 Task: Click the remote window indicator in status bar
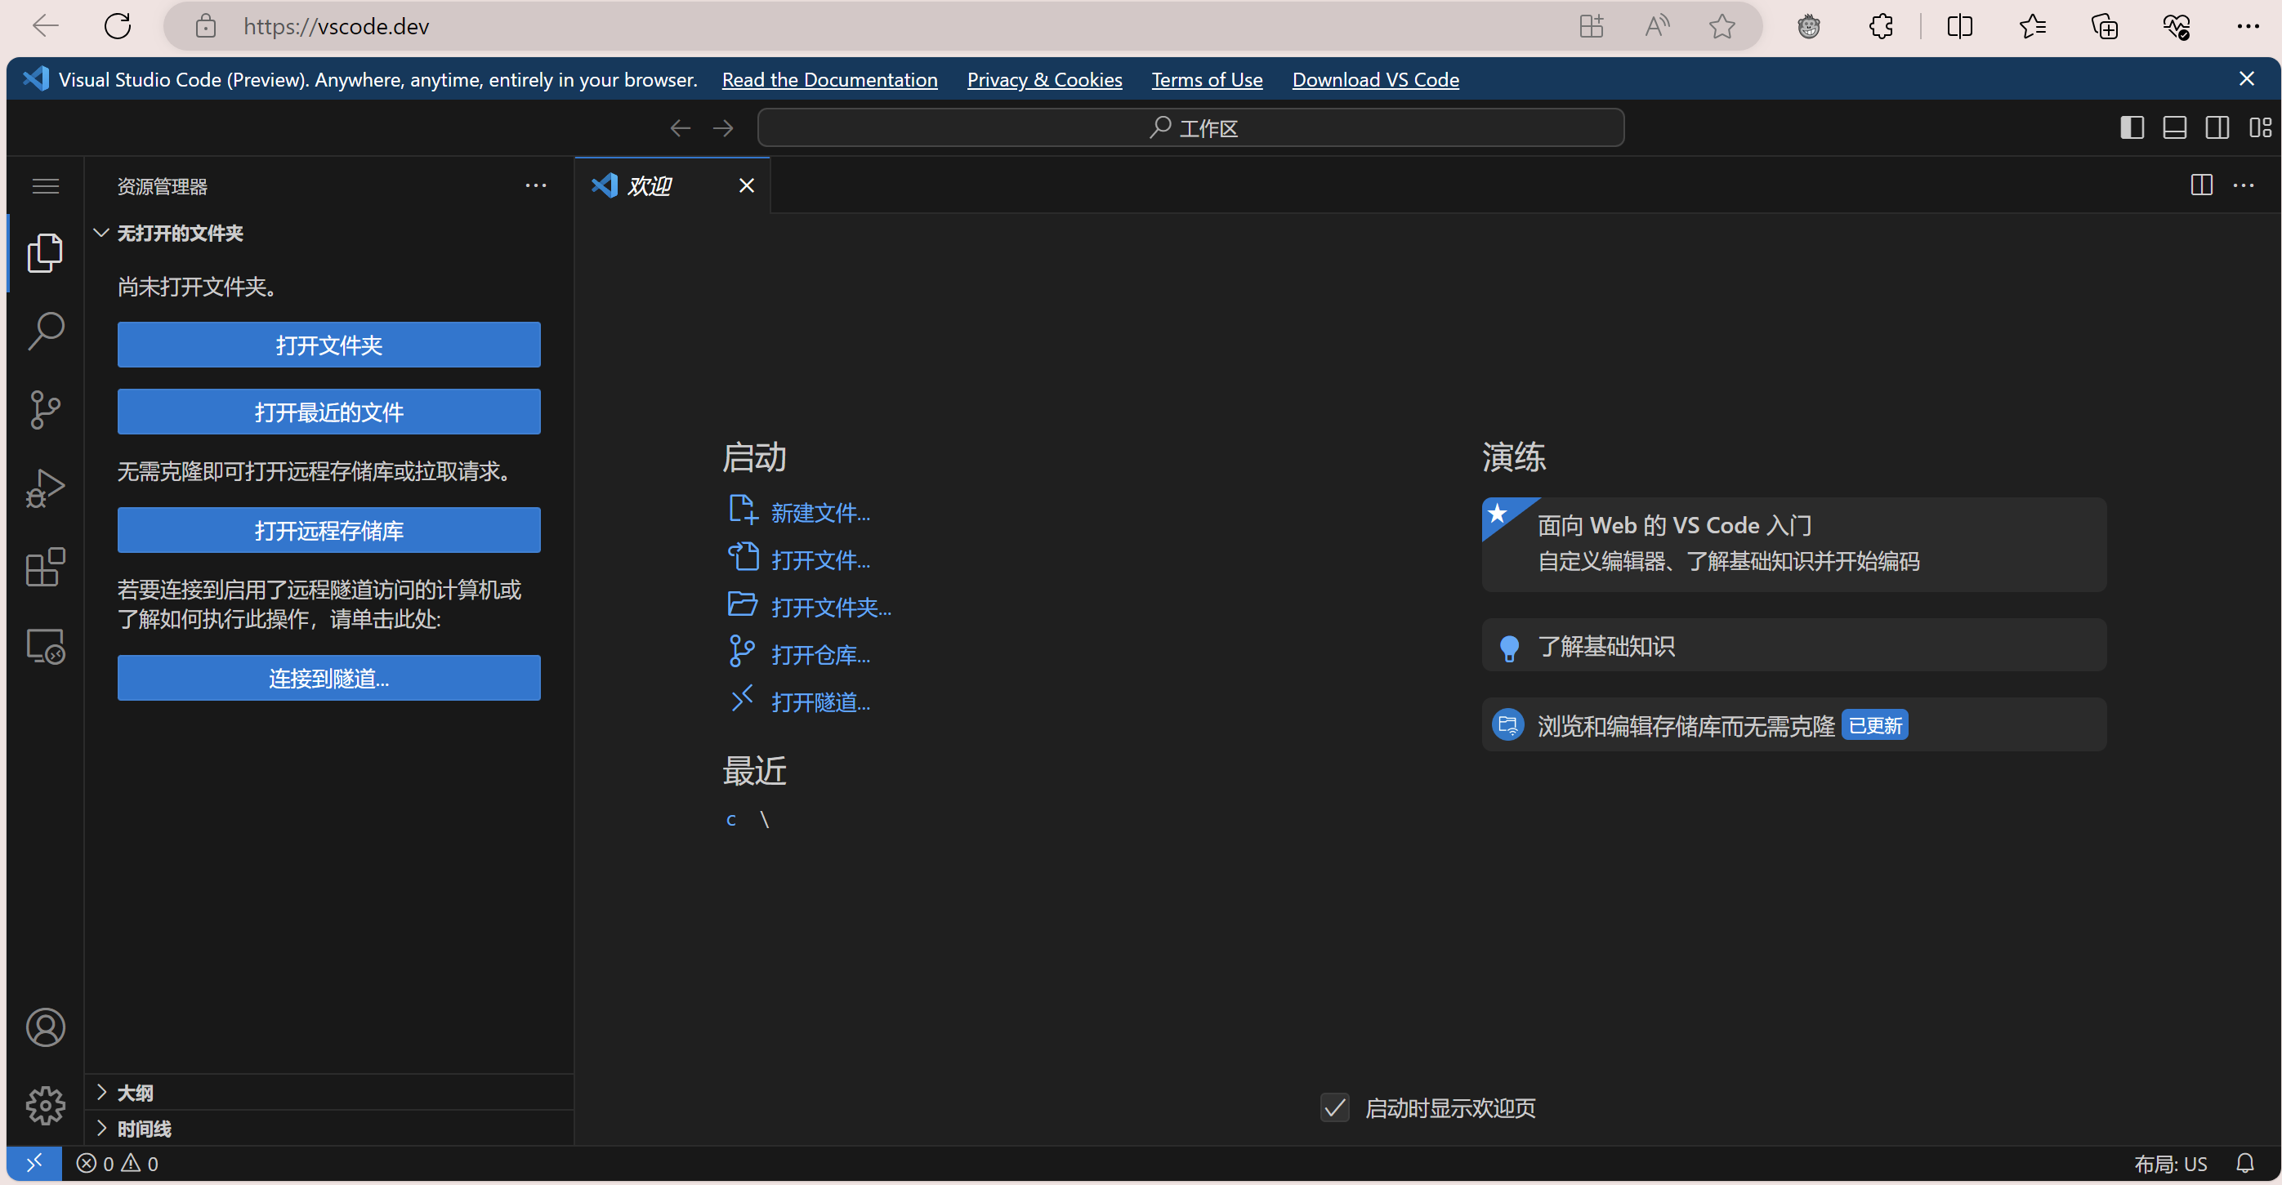click(x=33, y=1163)
